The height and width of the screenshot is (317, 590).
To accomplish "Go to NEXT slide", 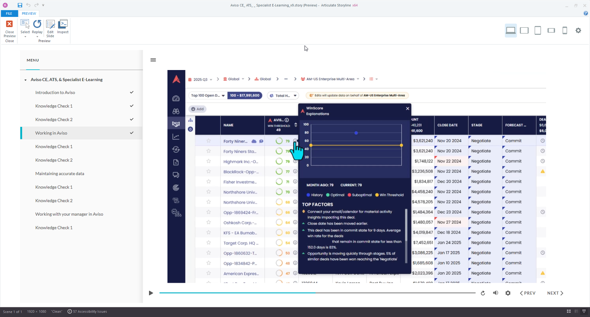I will [555, 293].
